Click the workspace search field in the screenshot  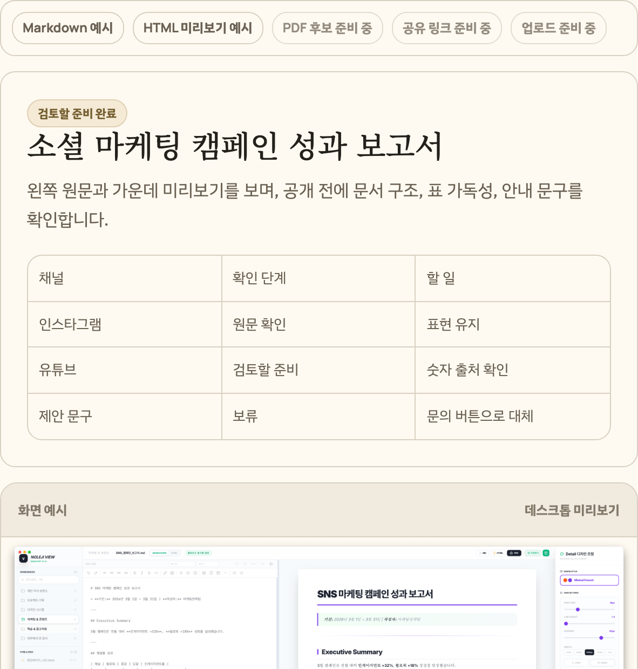(x=49, y=579)
